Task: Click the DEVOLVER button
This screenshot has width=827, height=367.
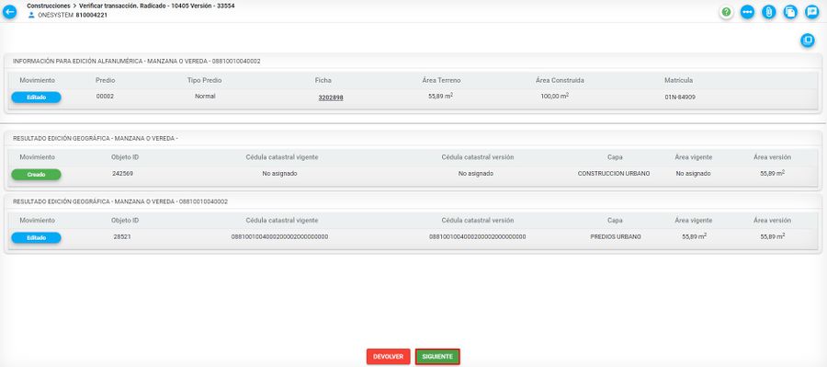Action: tap(388, 357)
